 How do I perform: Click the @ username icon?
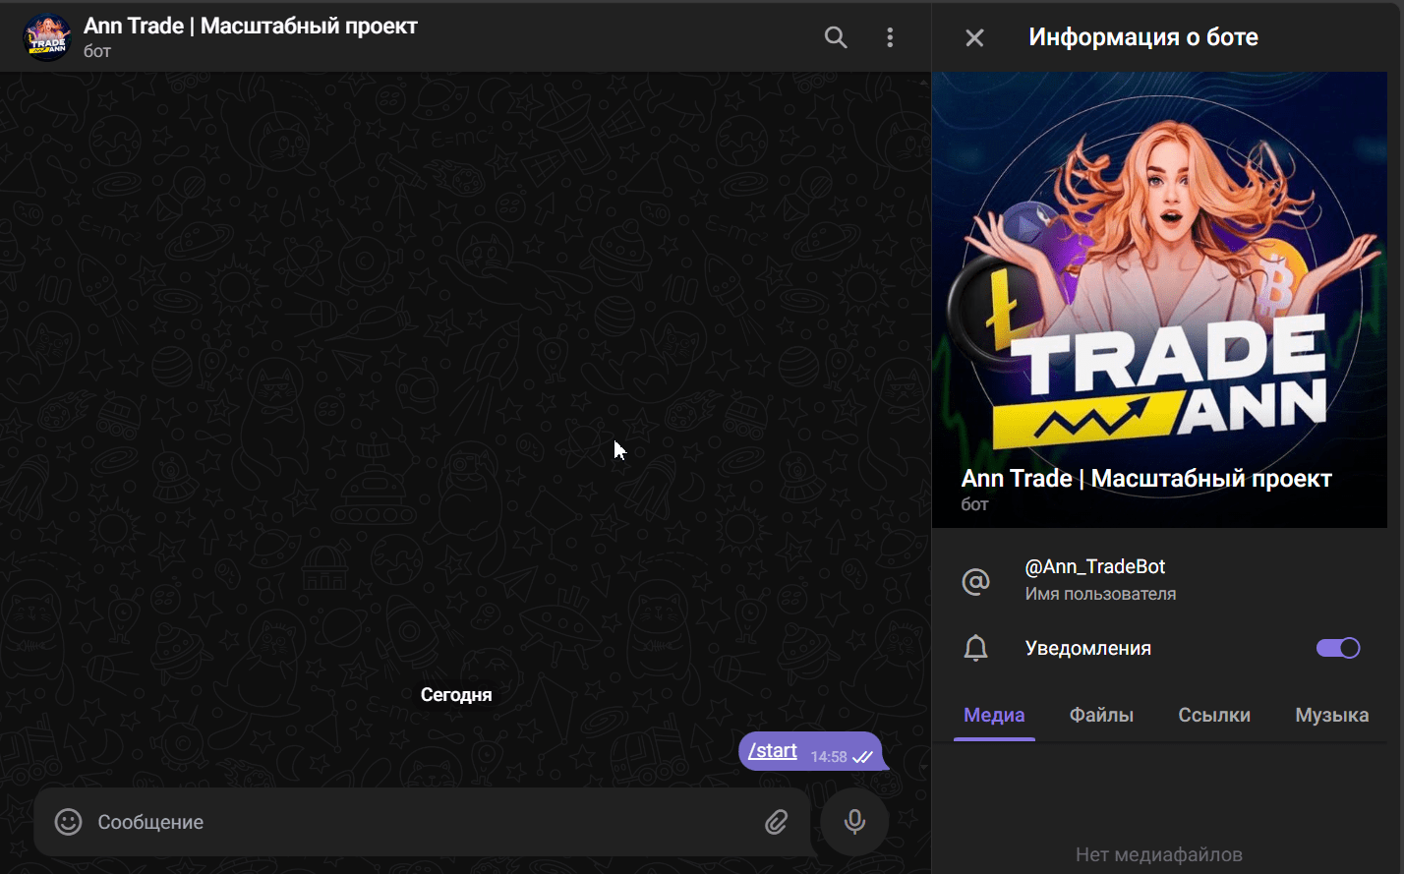tap(975, 582)
